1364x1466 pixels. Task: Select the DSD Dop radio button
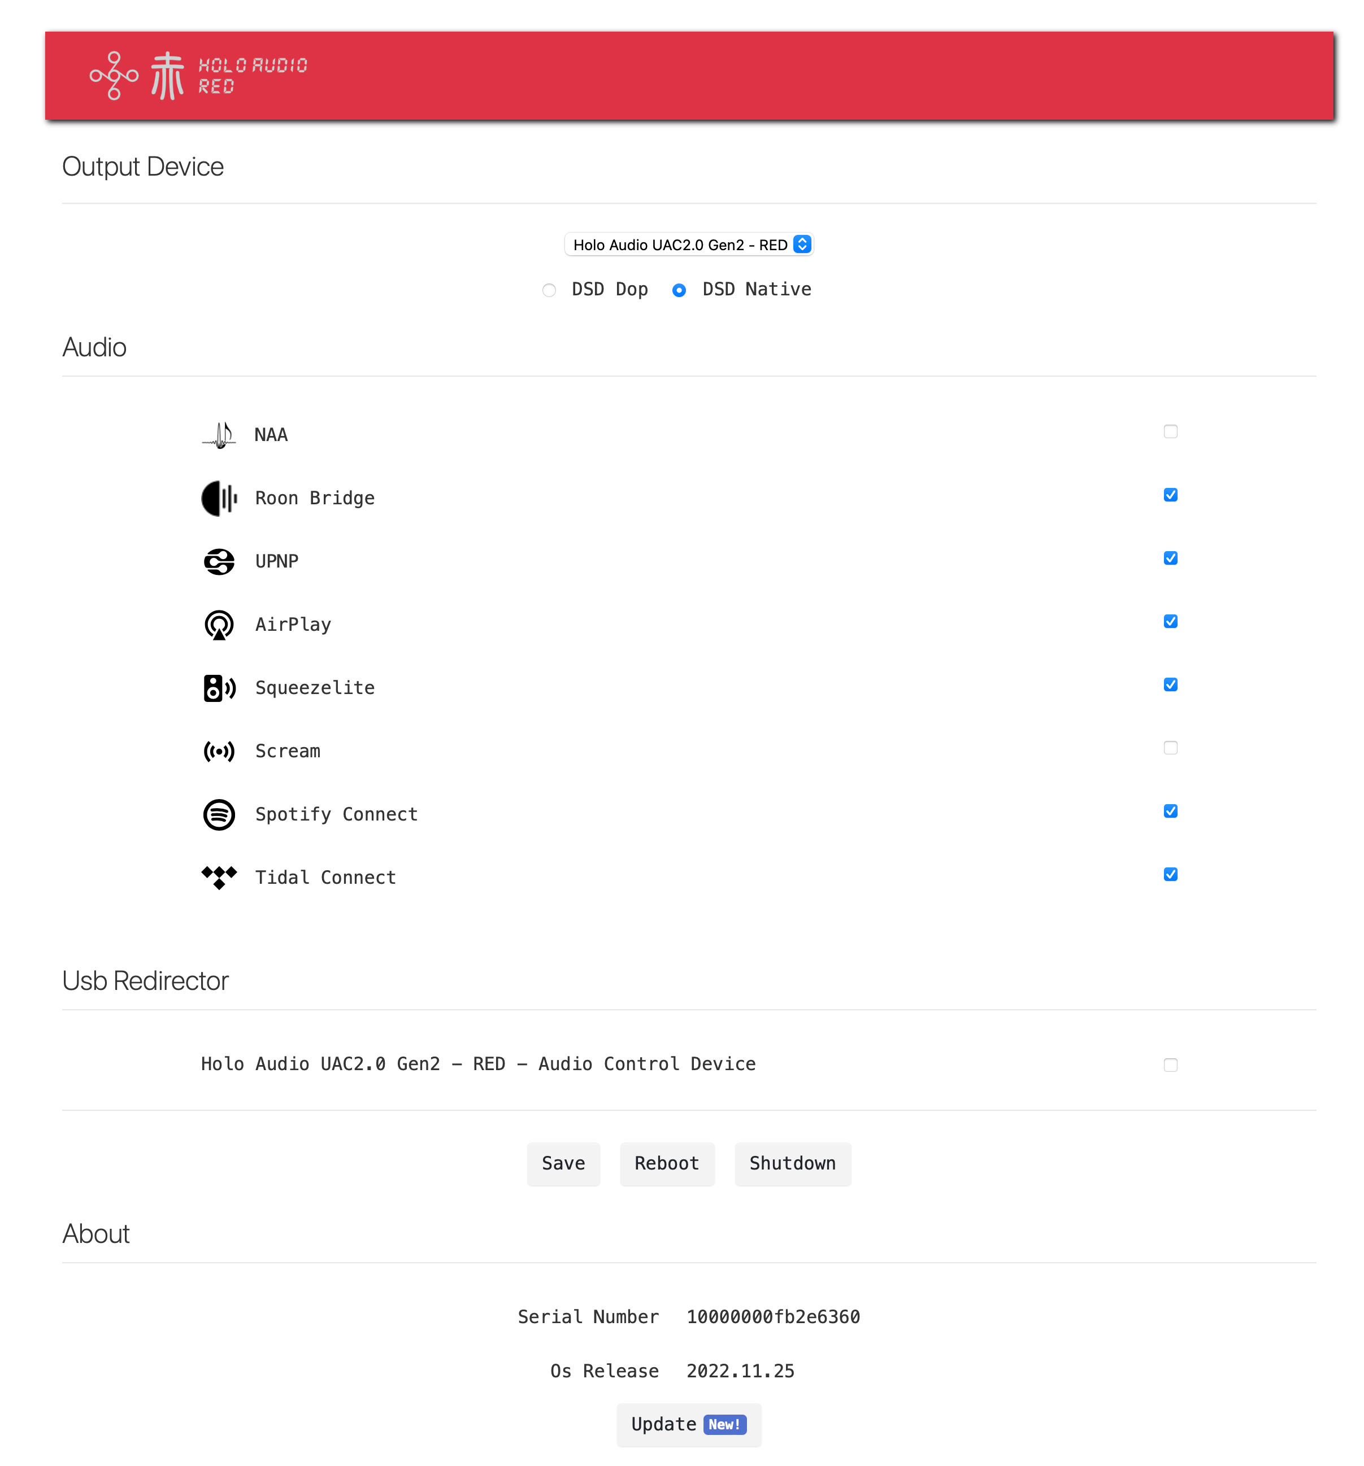coord(549,290)
